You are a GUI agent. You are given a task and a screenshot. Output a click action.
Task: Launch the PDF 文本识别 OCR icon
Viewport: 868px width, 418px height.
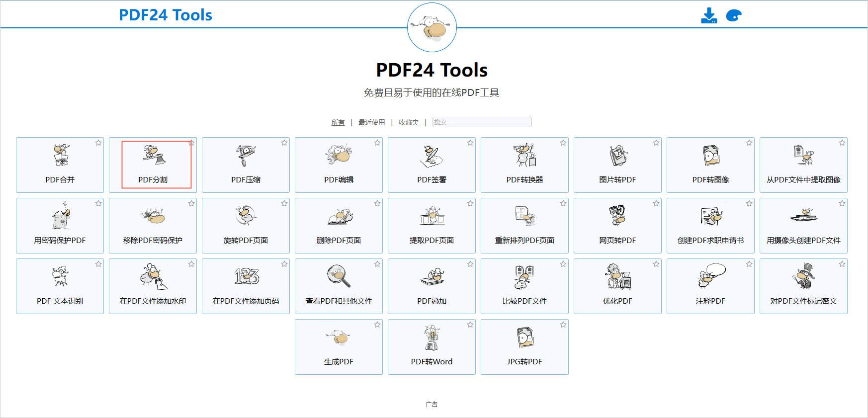61,276
